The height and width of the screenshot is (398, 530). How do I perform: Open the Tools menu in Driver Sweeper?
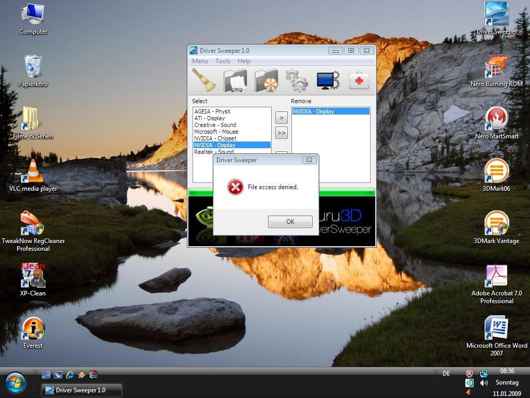click(x=223, y=61)
